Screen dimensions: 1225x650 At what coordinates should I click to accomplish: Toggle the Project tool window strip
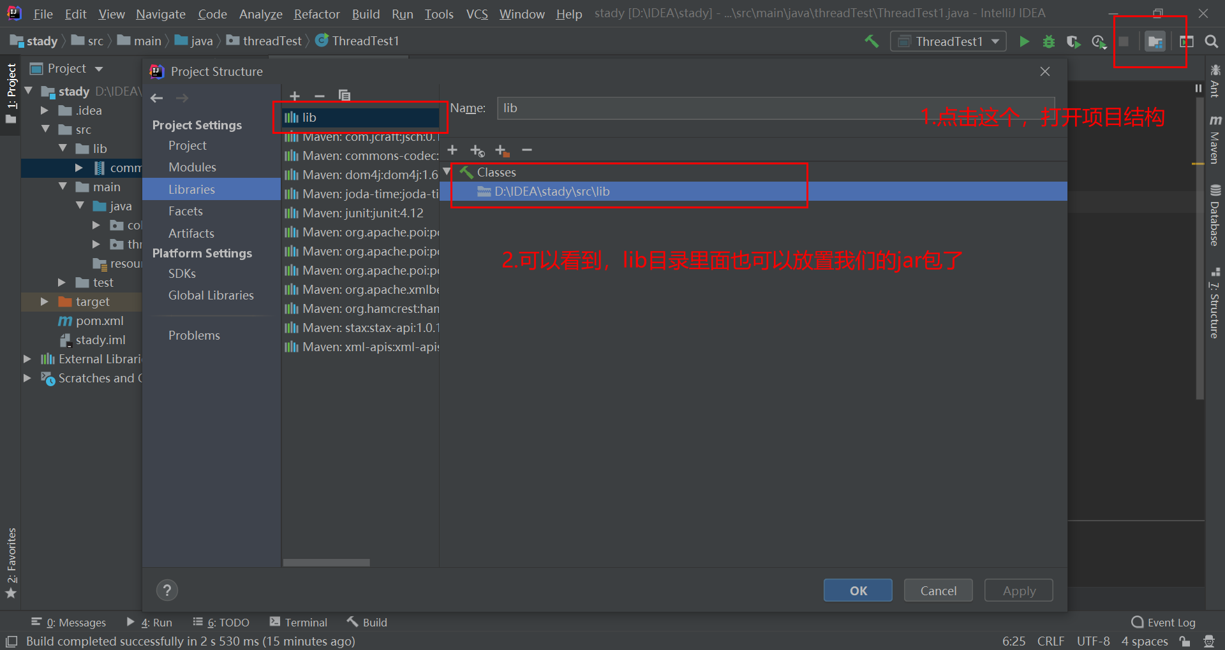coord(11,94)
